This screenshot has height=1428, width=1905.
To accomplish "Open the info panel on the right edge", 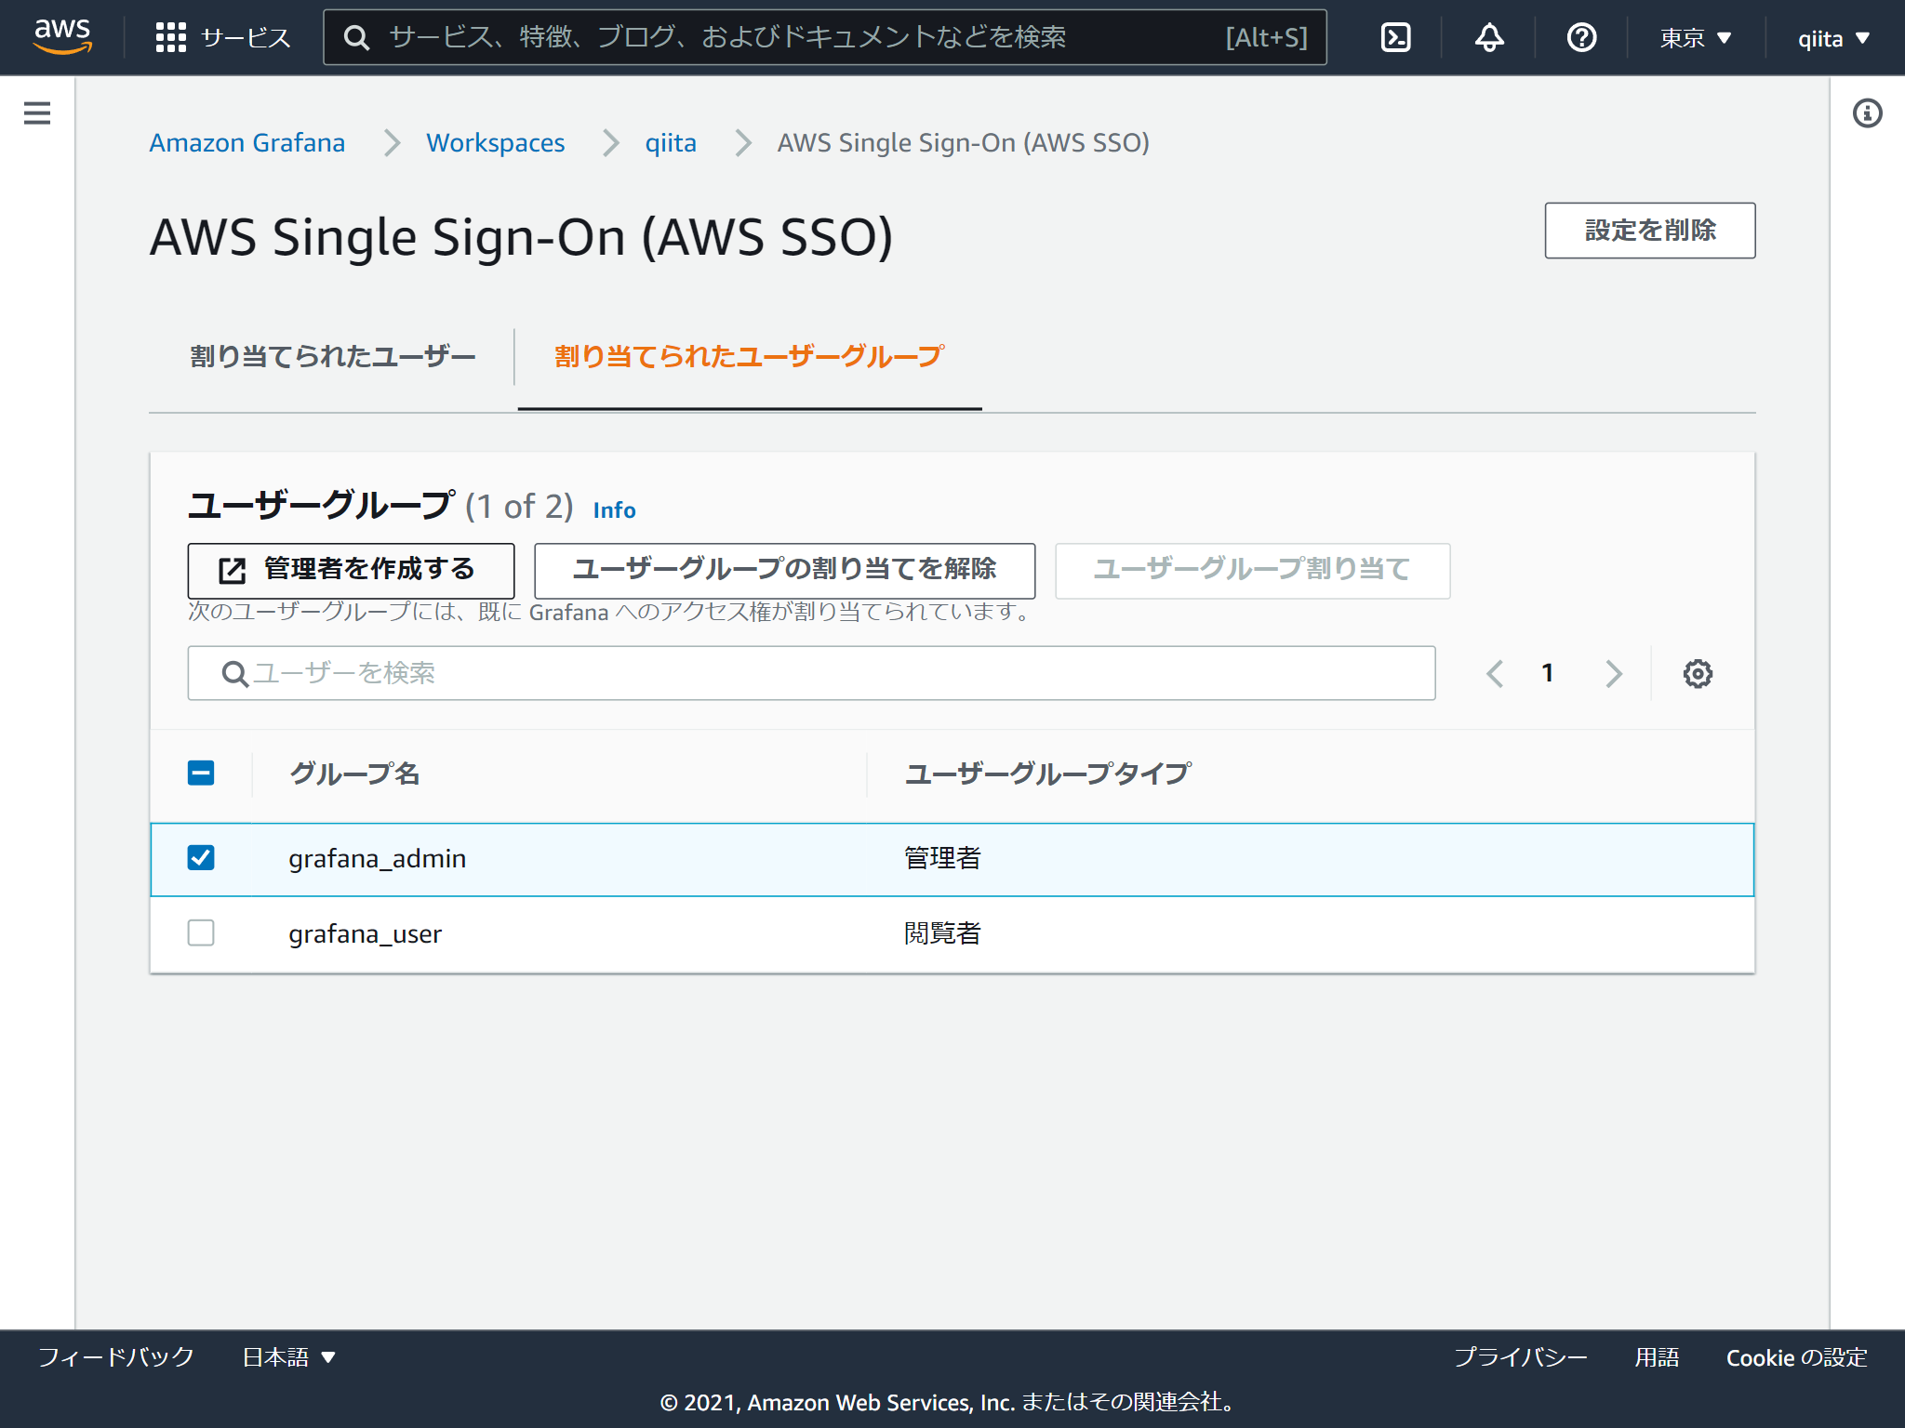I will (1867, 112).
